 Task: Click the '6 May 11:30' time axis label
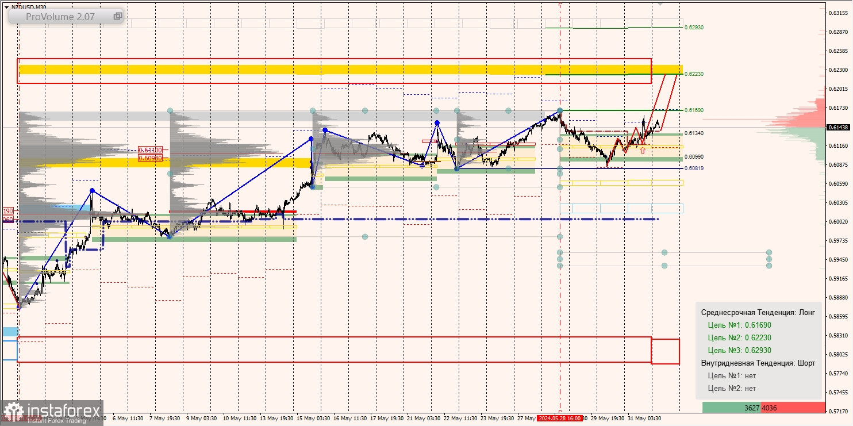pos(129,419)
